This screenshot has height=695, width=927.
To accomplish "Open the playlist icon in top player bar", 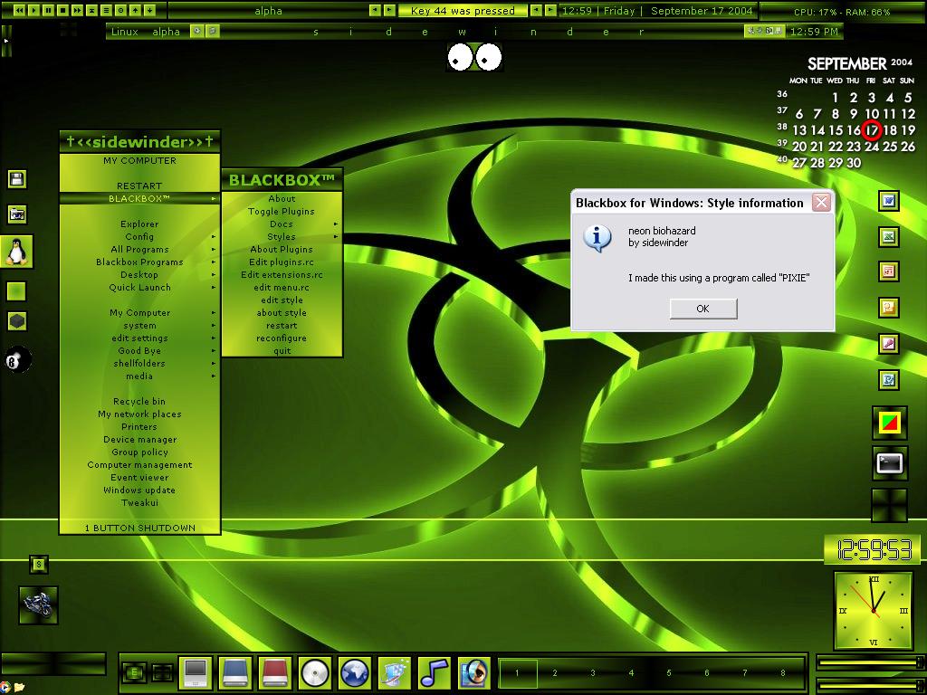I will click(107, 10).
